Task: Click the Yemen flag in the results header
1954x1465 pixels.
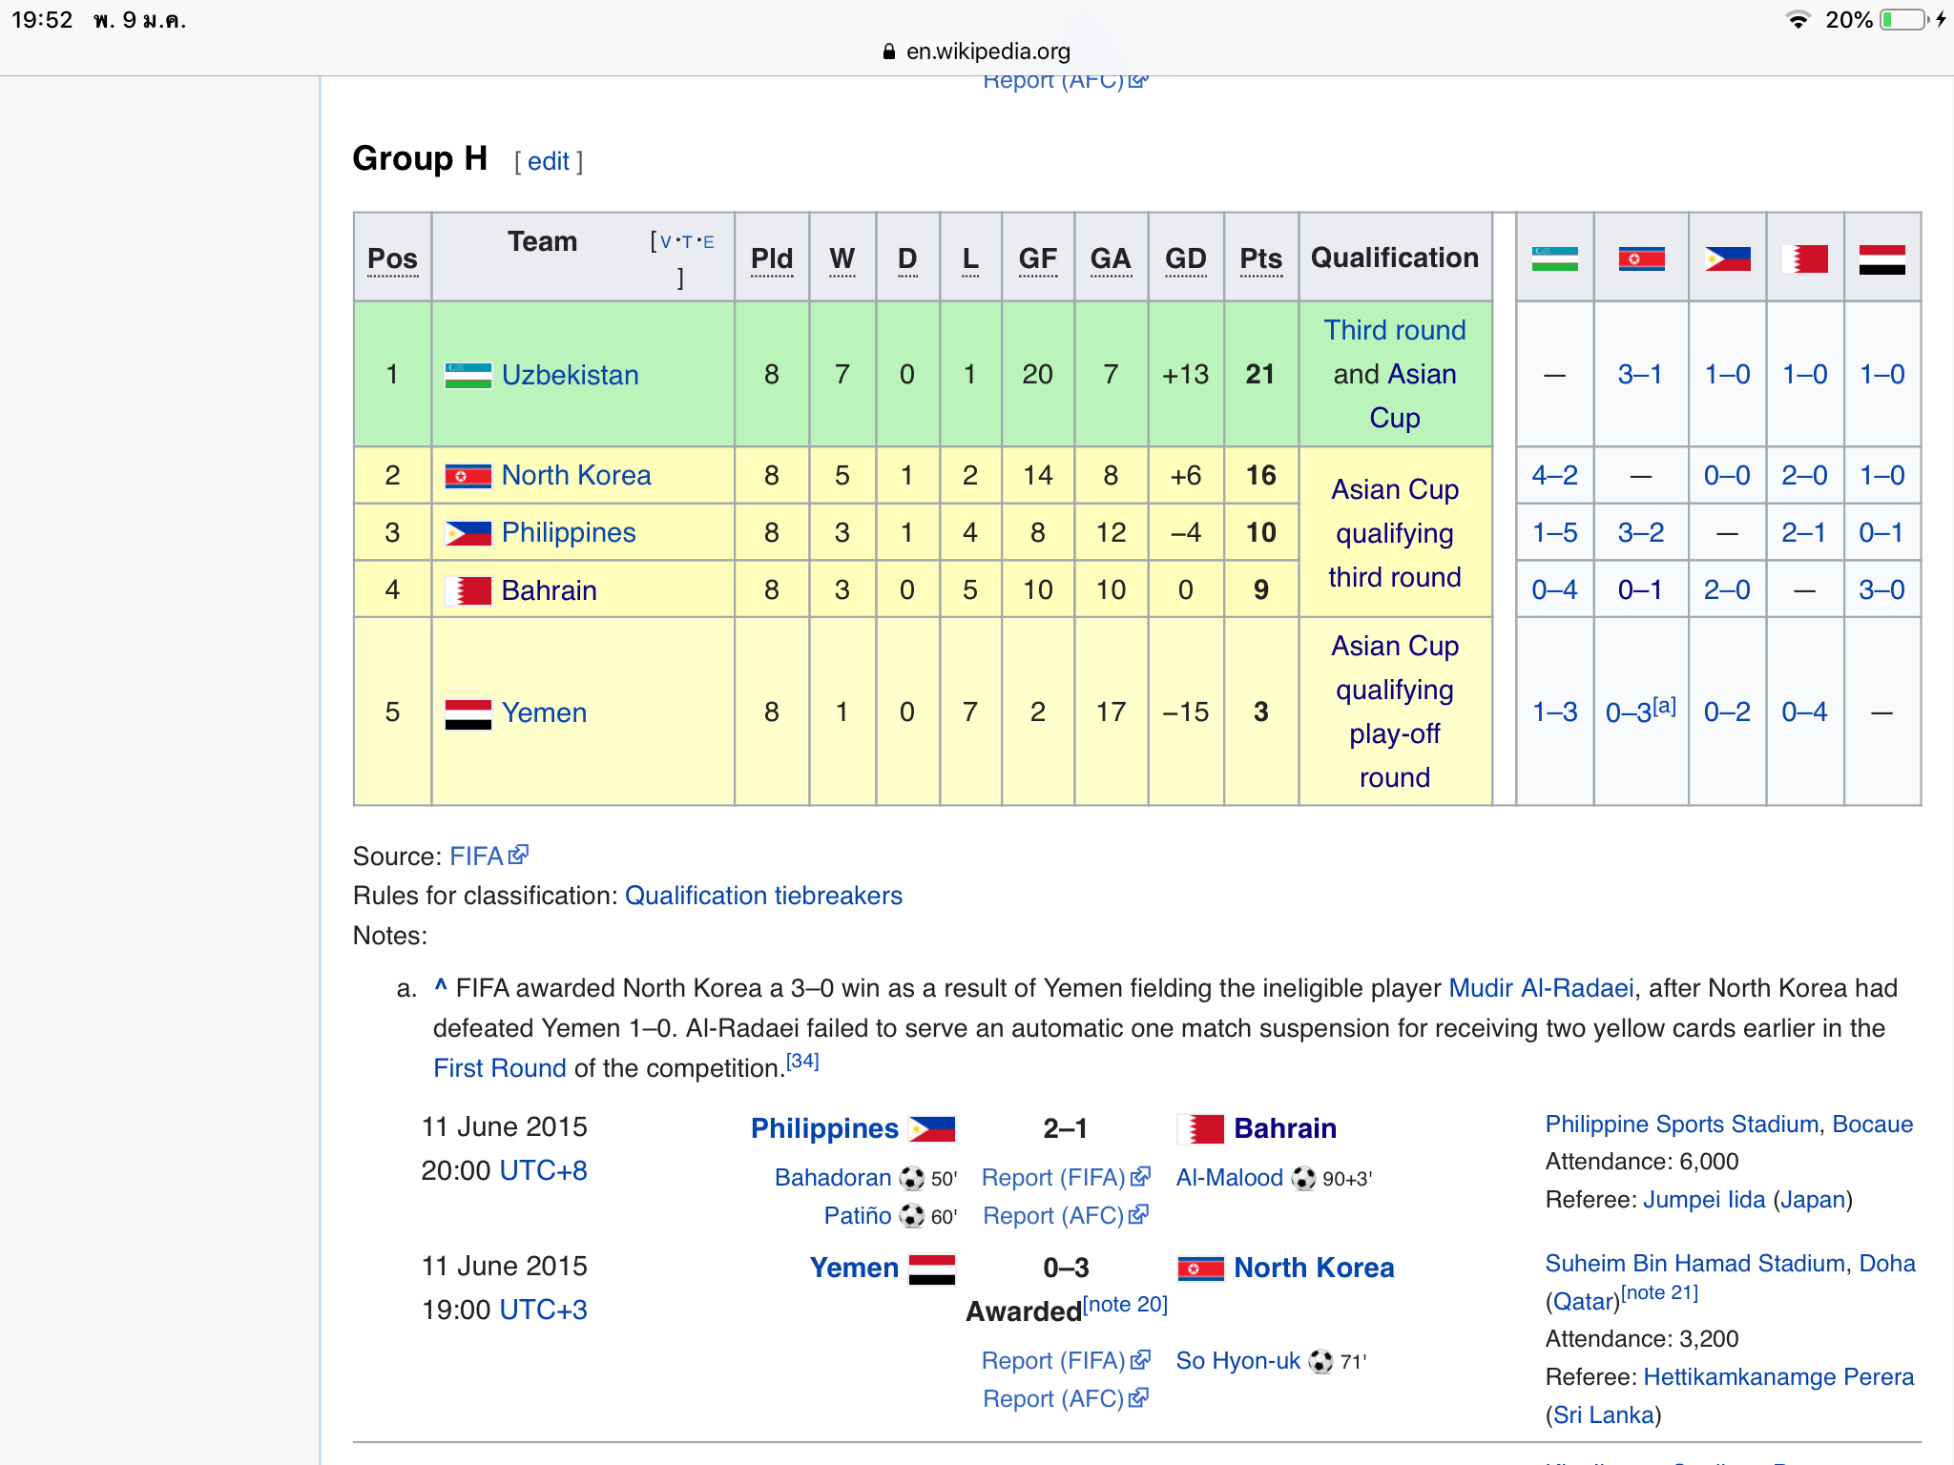Action: point(1881,258)
